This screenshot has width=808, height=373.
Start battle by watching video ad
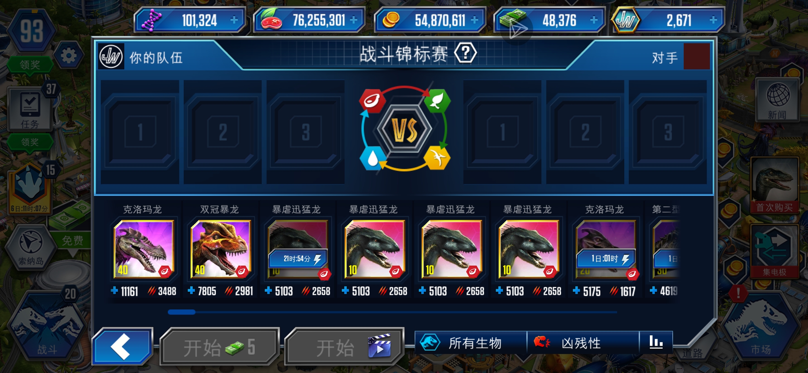pyautogui.click(x=344, y=347)
